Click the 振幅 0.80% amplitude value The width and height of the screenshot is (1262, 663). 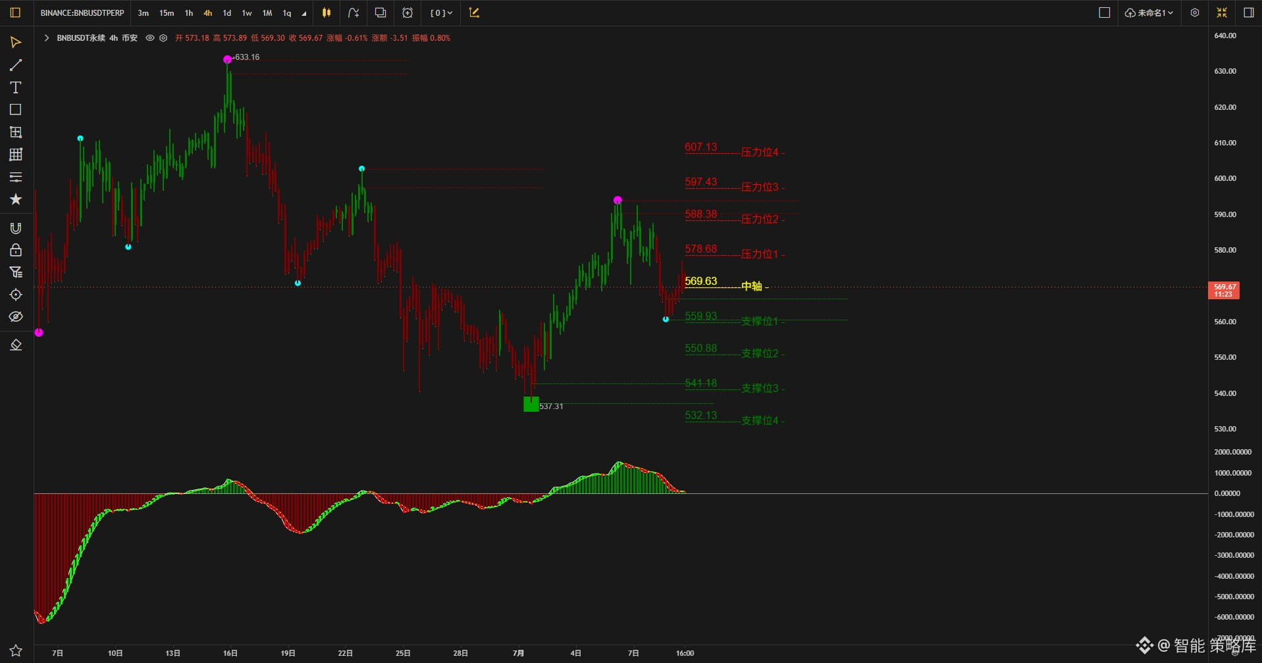431,38
